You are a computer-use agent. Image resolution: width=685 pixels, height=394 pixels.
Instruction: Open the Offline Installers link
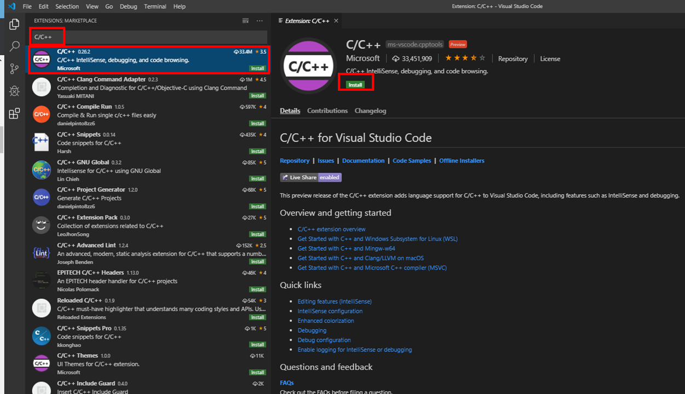click(x=462, y=161)
